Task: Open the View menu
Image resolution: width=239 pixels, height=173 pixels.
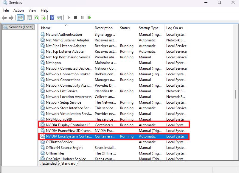Action: 32,10
